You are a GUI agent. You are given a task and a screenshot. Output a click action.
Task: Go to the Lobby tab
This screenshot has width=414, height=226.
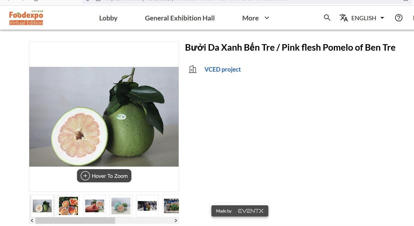tap(108, 18)
